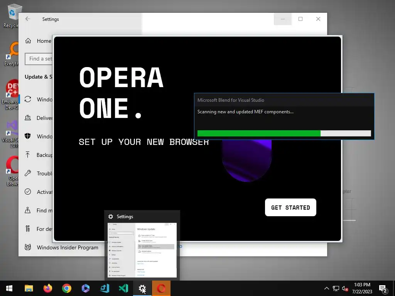Open the network tray icon
Screen dimensions: 395x296
pyautogui.click(x=336, y=288)
